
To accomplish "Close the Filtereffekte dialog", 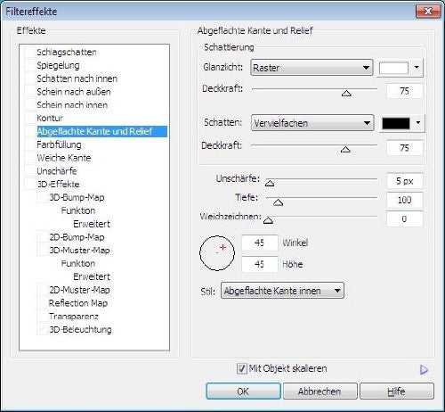I will (x=428, y=12).
